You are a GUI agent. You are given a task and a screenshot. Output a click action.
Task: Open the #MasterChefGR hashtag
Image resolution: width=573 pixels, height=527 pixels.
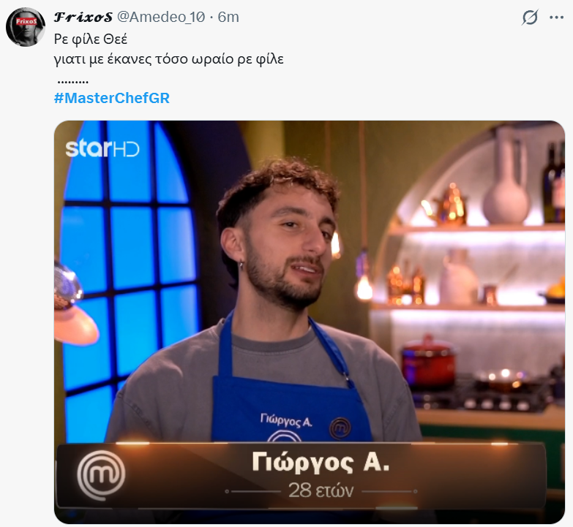[112, 98]
